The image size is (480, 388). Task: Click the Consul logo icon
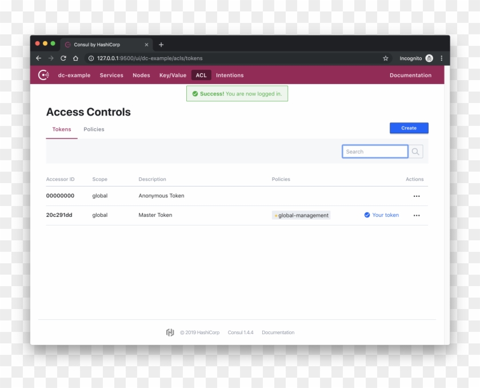pos(43,75)
